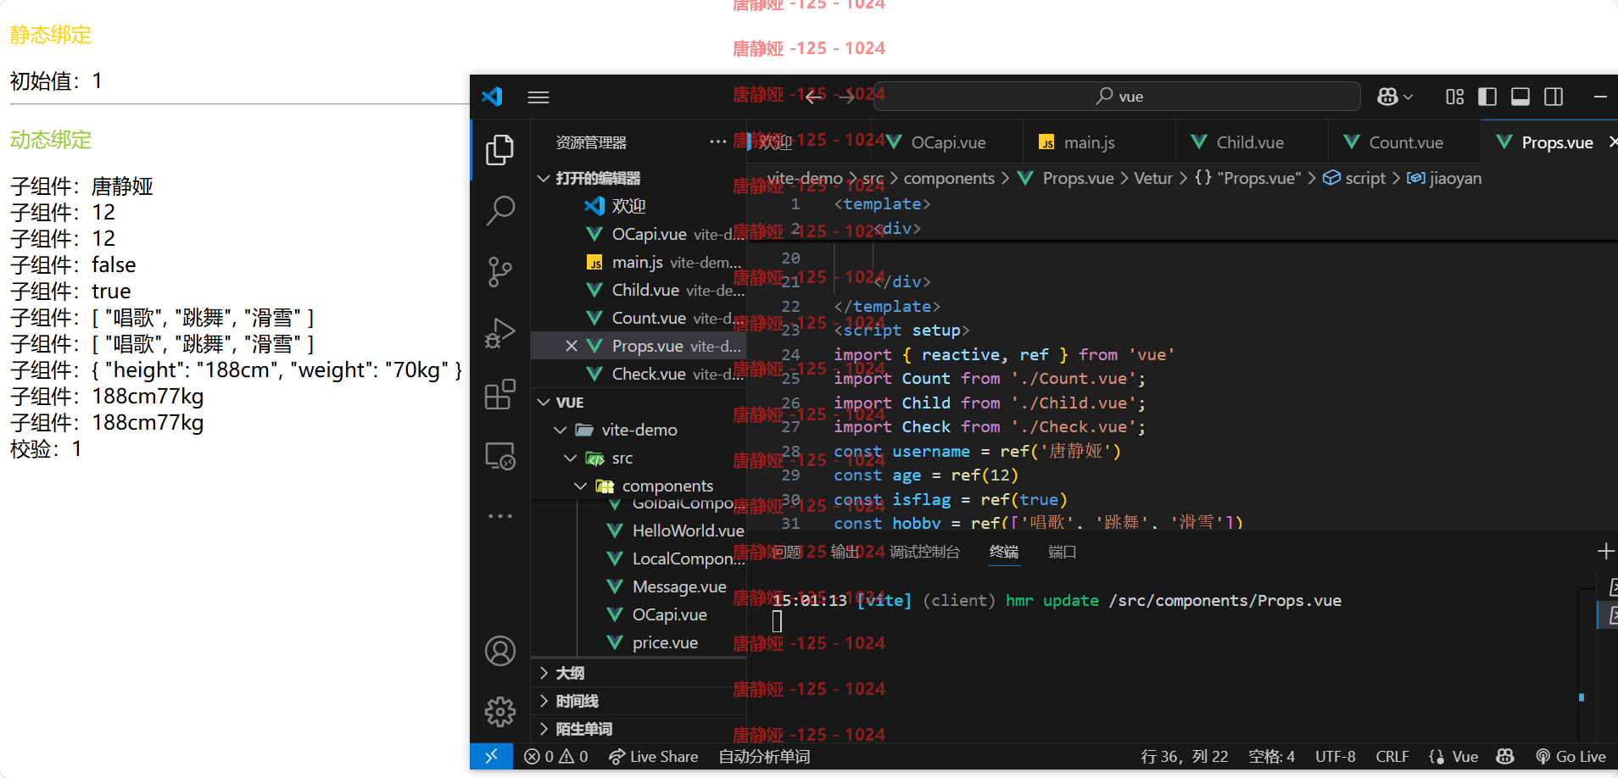Viewport: 1618px width, 778px height.
Task: Open the Accounts menu icon
Action: pos(499,651)
